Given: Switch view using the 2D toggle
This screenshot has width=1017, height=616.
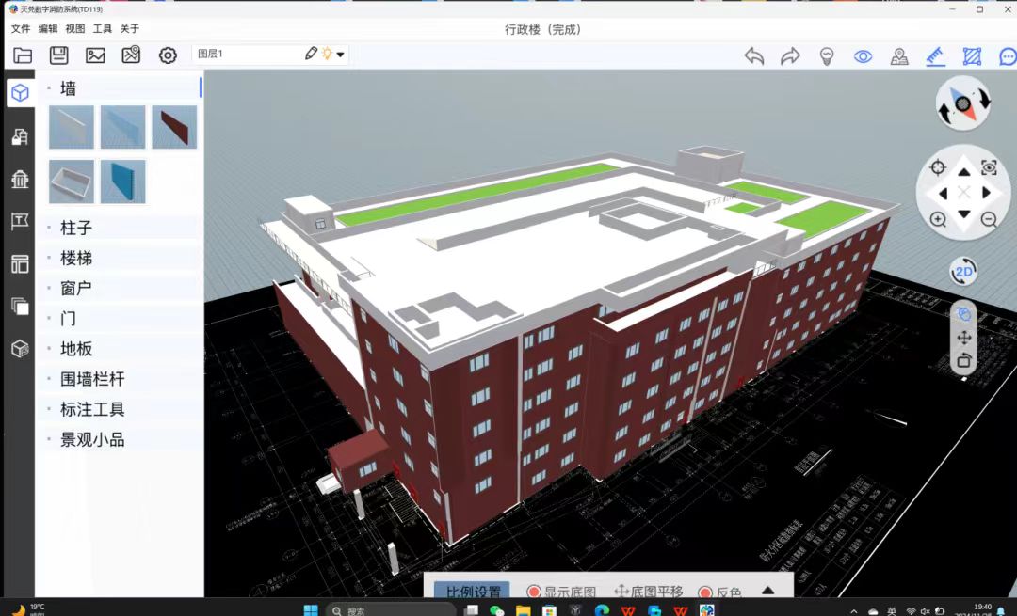Looking at the screenshot, I should pos(963,273).
